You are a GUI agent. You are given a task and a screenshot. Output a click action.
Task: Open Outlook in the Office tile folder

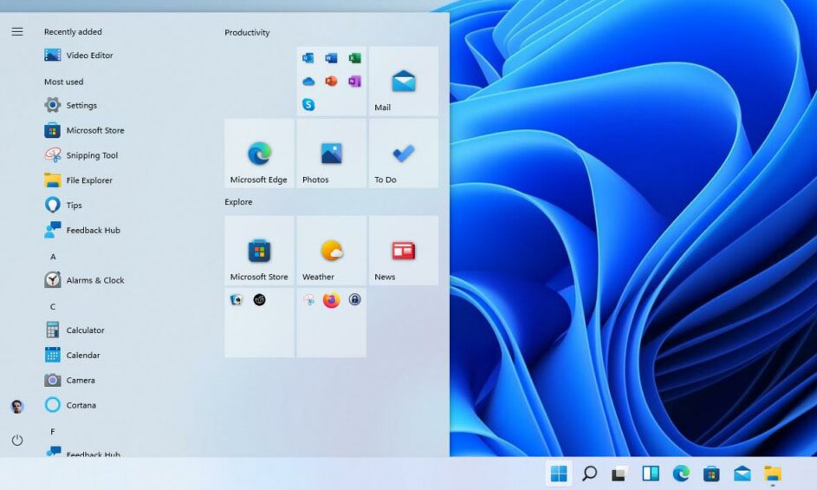coord(308,58)
